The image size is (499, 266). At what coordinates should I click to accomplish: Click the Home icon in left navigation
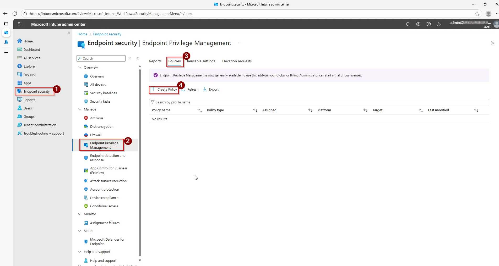point(20,41)
